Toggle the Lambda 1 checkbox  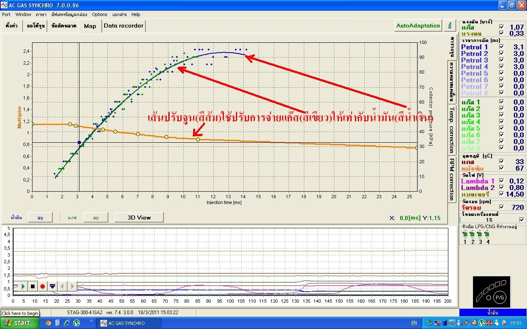501,181
